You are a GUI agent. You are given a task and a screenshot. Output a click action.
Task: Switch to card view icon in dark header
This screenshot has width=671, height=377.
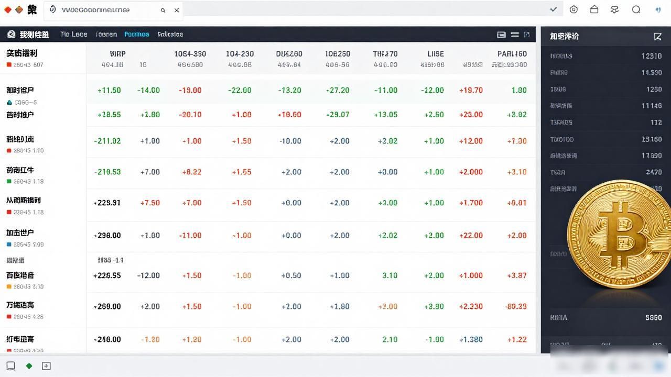point(501,35)
